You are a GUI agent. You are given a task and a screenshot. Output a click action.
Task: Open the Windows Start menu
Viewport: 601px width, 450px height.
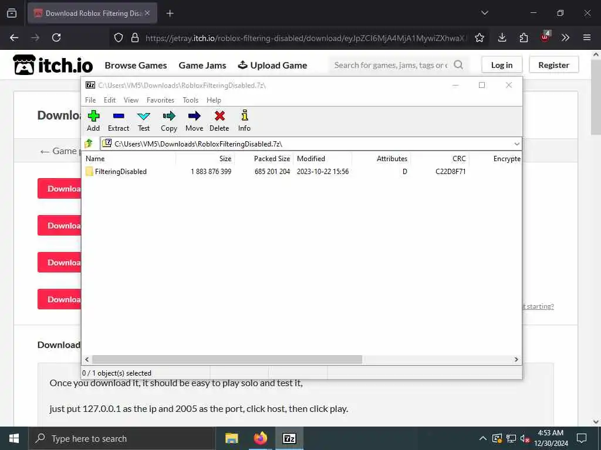14,438
